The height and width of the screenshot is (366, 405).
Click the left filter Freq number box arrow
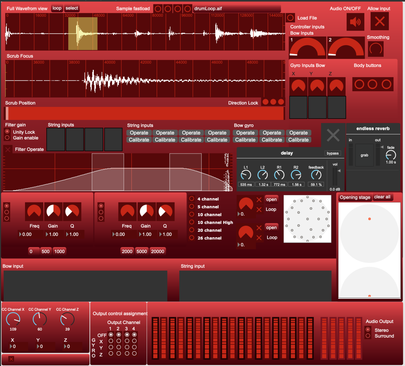click(x=20, y=234)
